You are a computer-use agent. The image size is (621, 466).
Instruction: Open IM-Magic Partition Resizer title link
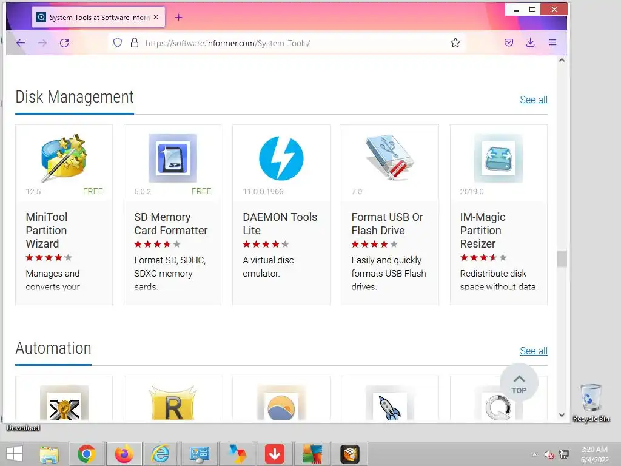482,230
